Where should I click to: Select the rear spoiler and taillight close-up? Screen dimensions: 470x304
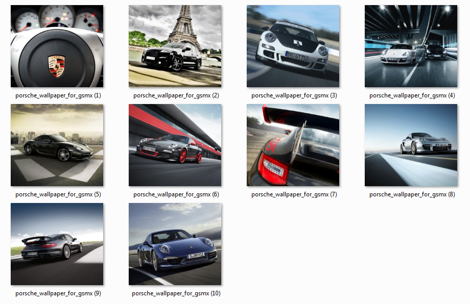(x=293, y=145)
